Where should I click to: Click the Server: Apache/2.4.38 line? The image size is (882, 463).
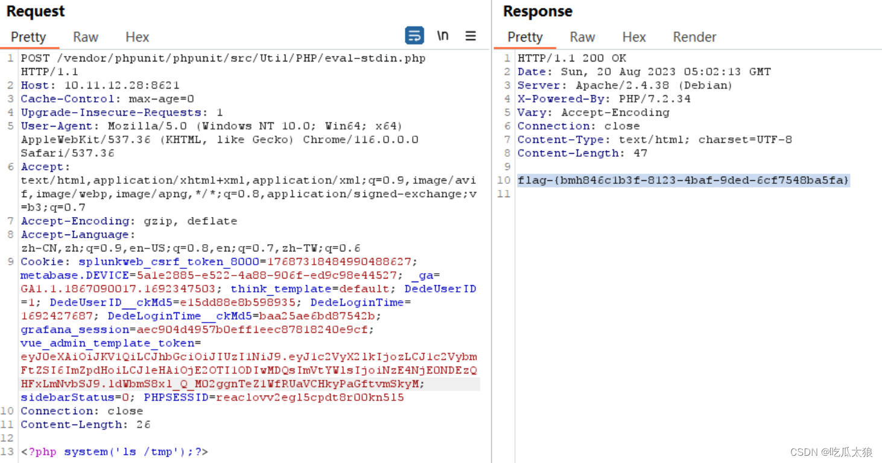click(x=624, y=86)
